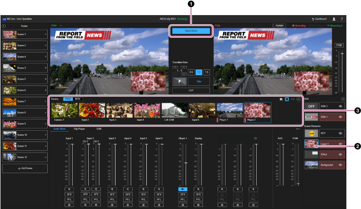Toggle Background element visibility eye
The image size is (361, 209).
point(341,165)
